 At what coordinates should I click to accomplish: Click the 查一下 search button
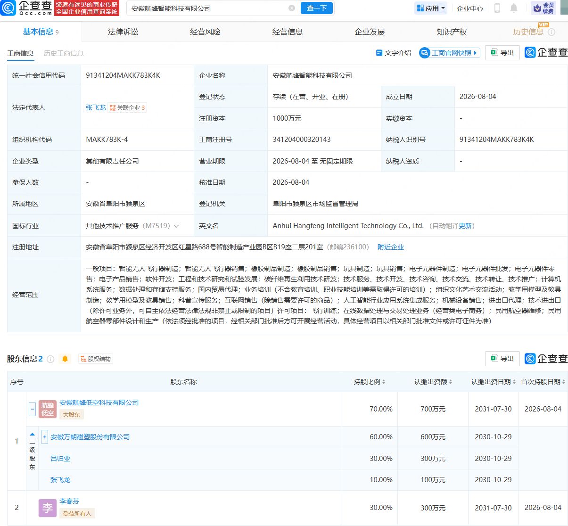coord(317,8)
